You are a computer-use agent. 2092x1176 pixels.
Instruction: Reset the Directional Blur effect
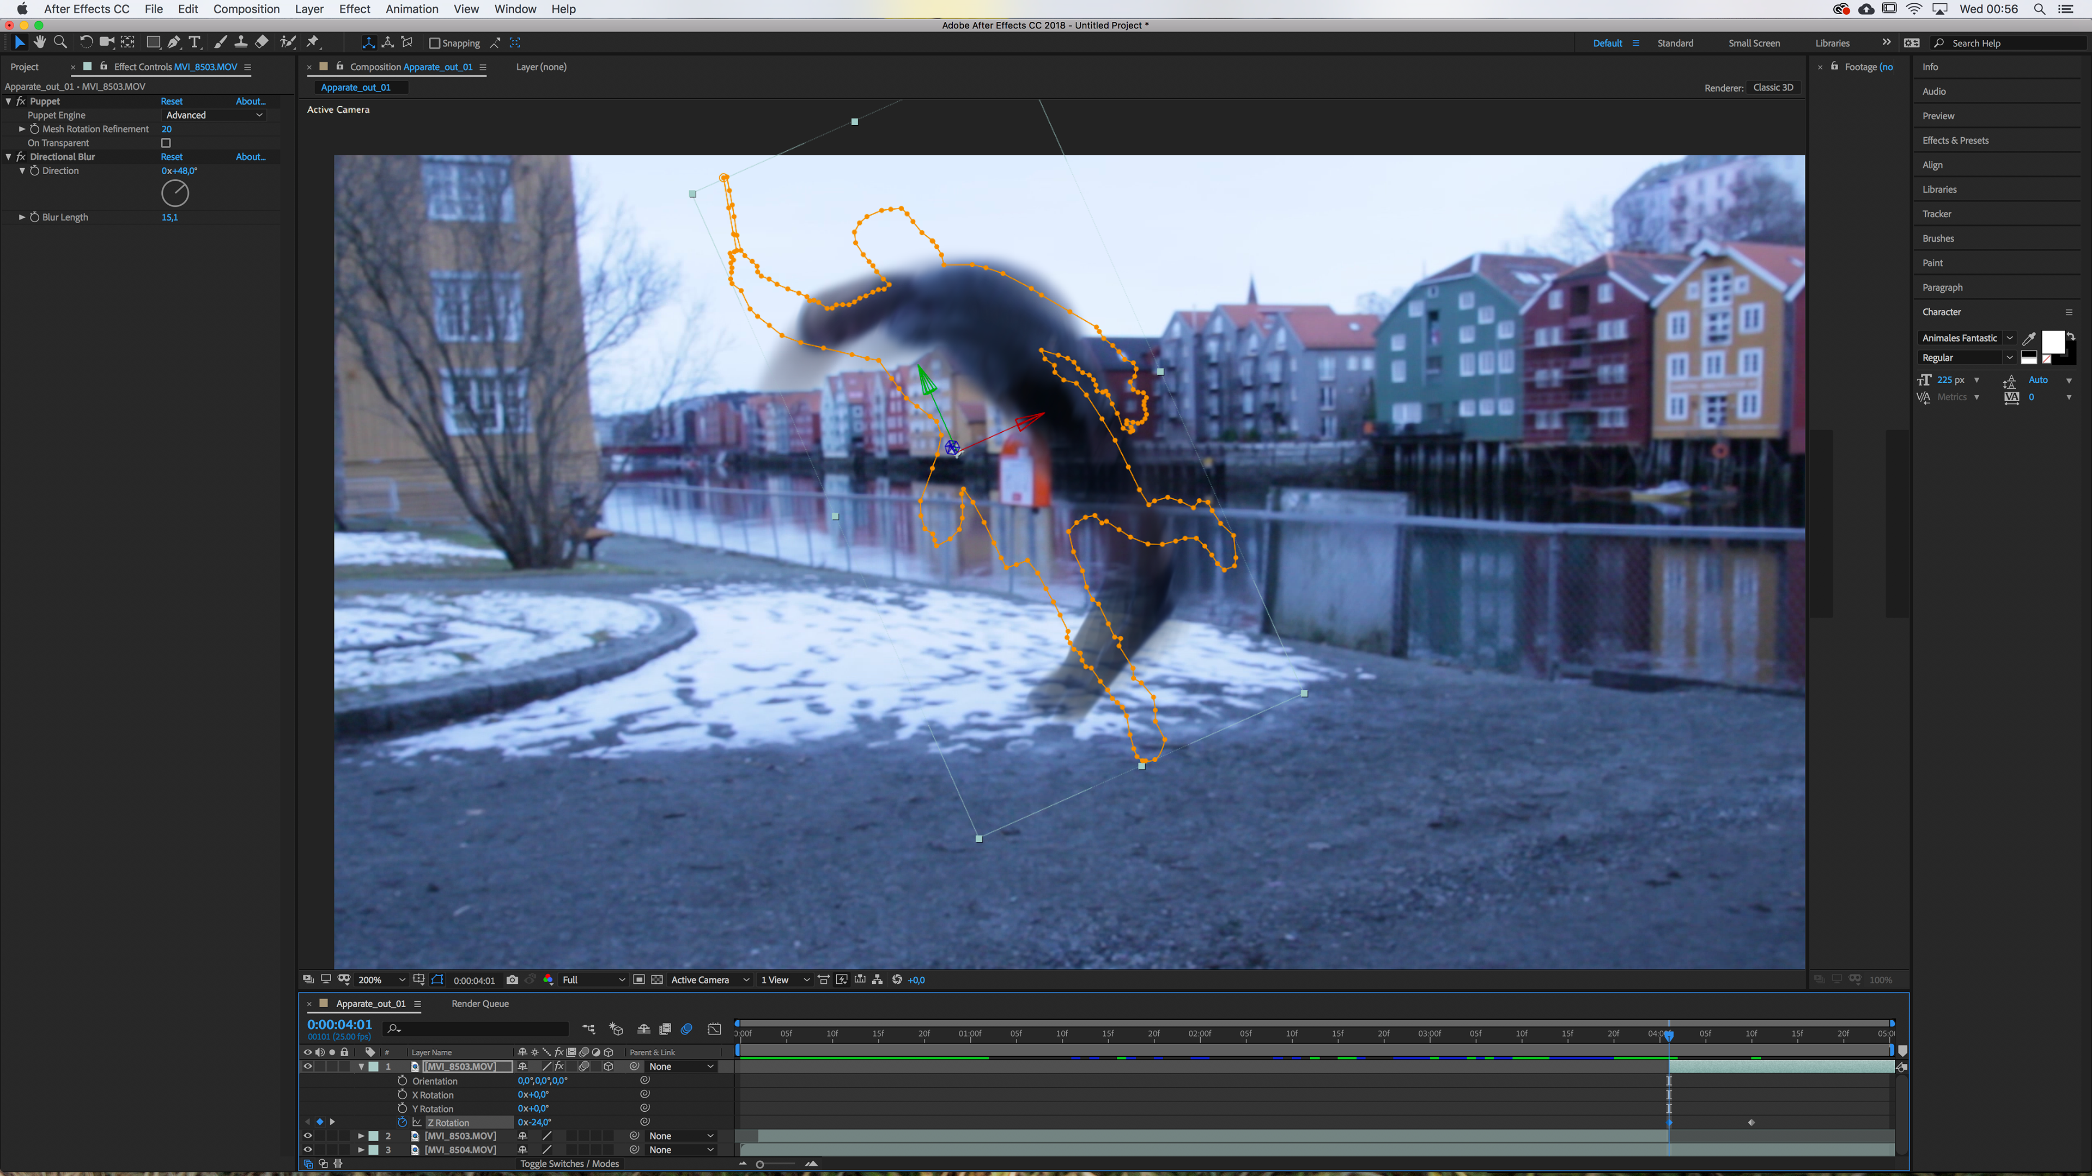[172, 157]
